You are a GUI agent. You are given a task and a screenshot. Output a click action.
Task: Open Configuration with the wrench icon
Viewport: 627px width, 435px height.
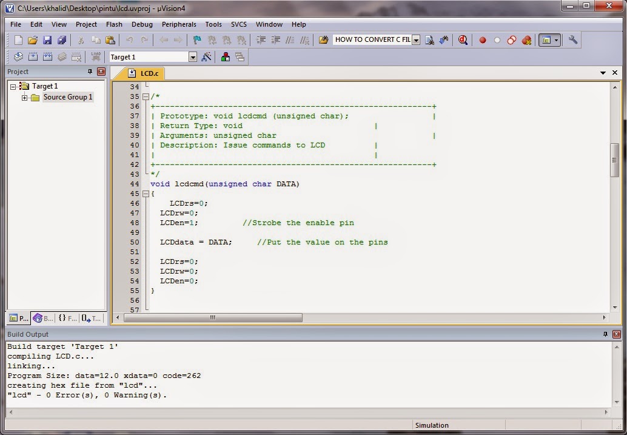(572, 40)
